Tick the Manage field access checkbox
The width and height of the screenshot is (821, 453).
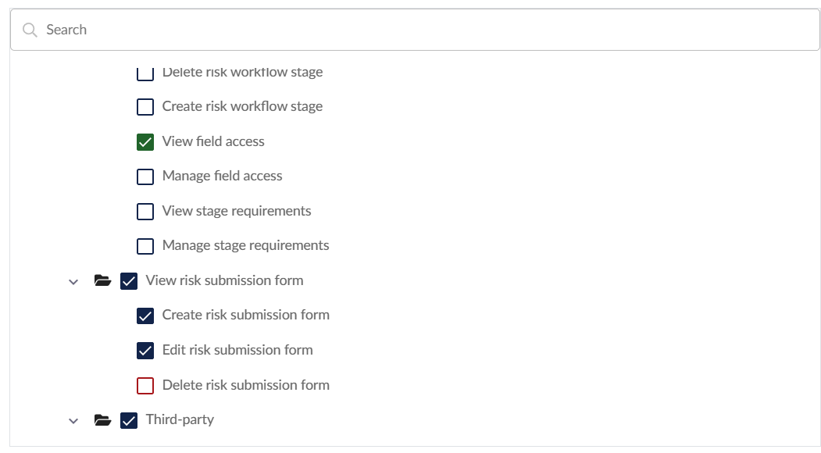click(x=145, y=177)
